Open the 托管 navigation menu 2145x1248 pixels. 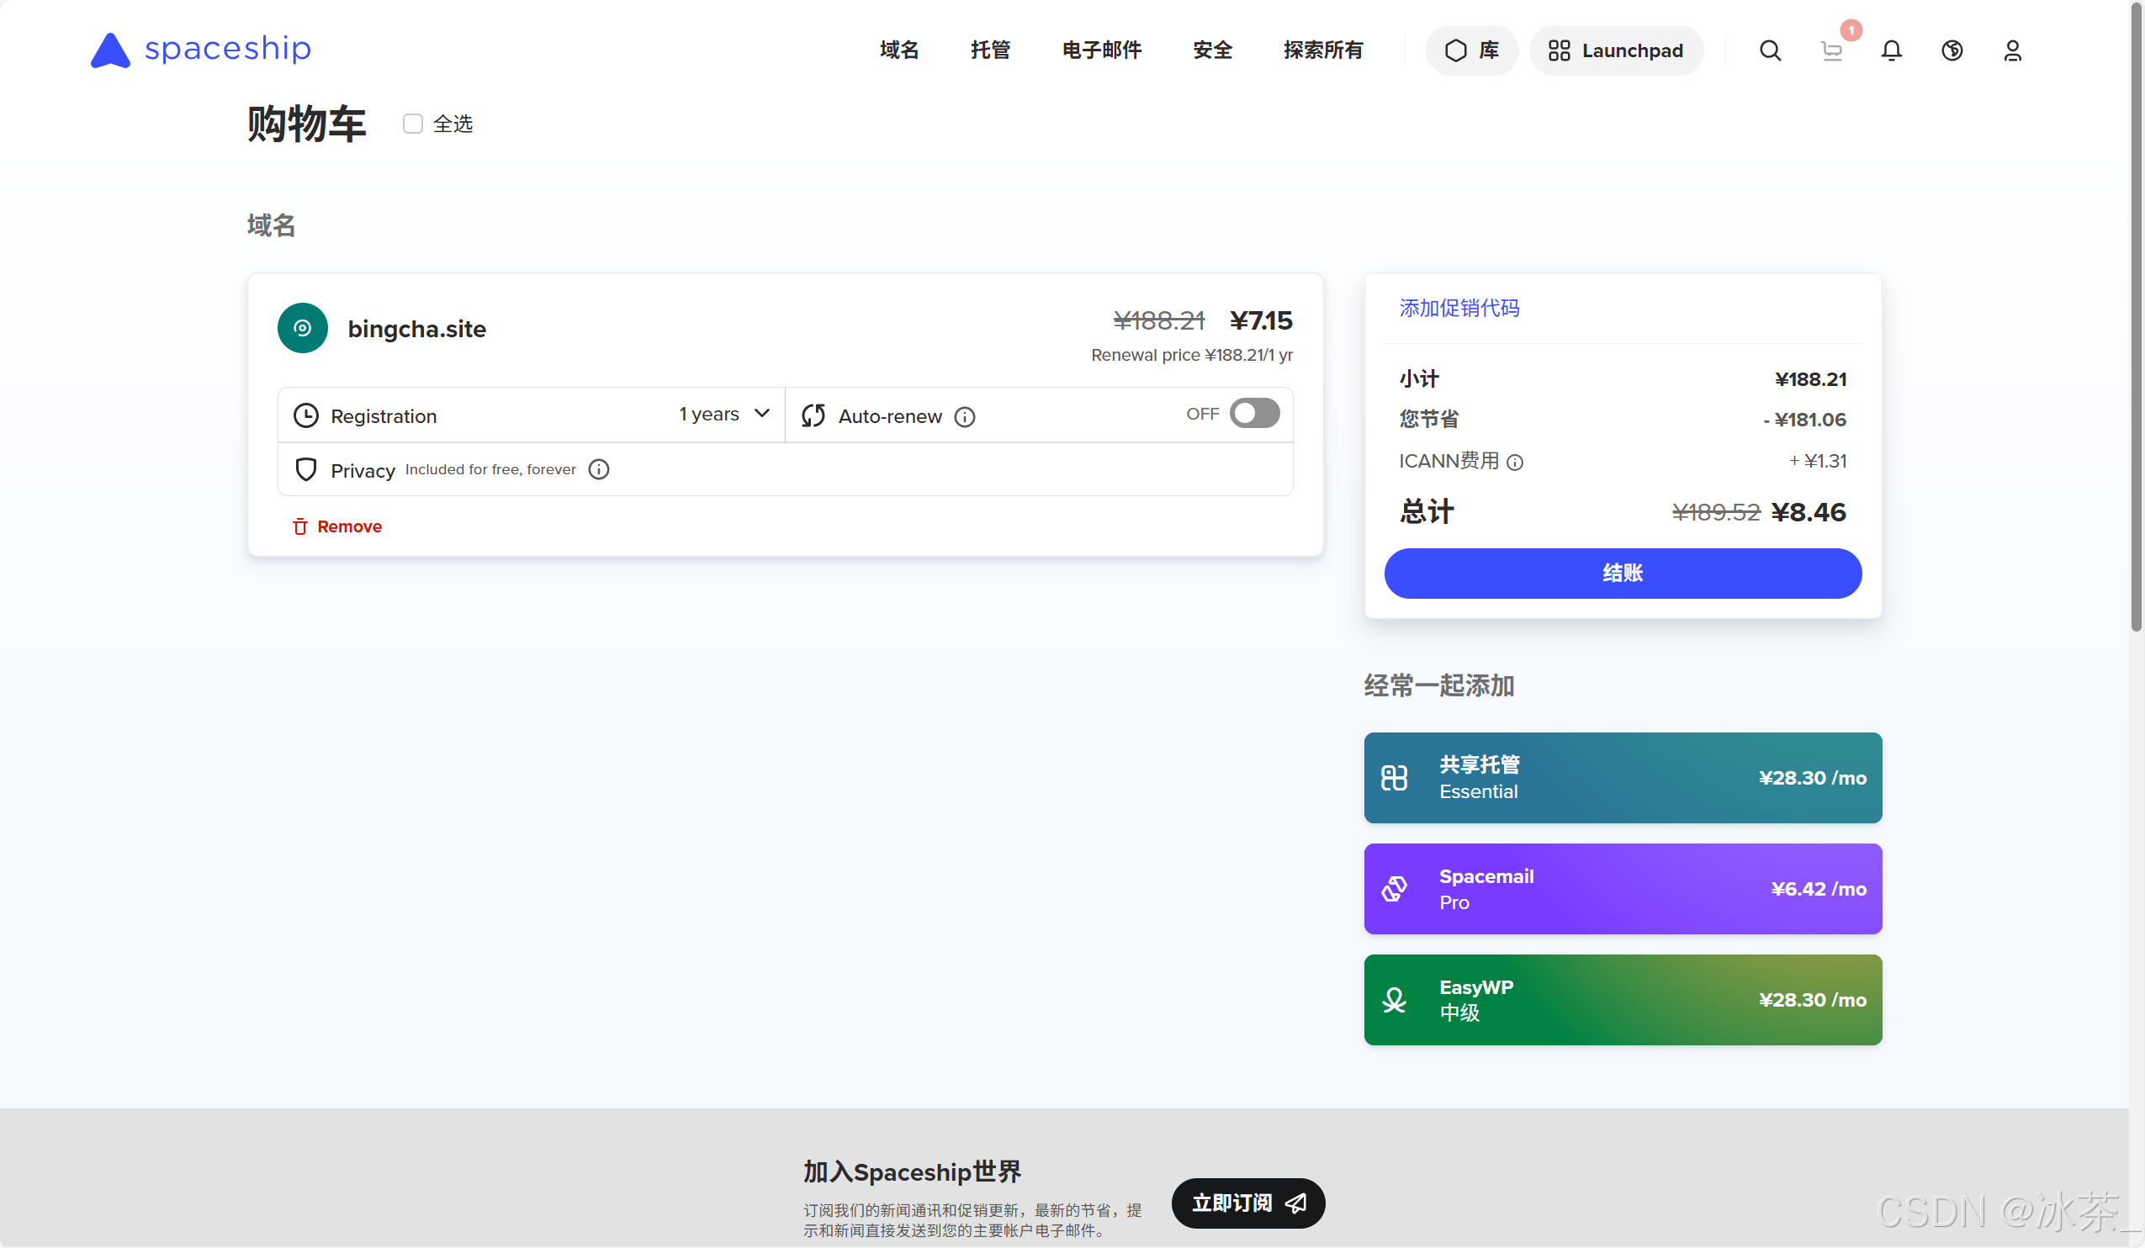tap(990, 50)
